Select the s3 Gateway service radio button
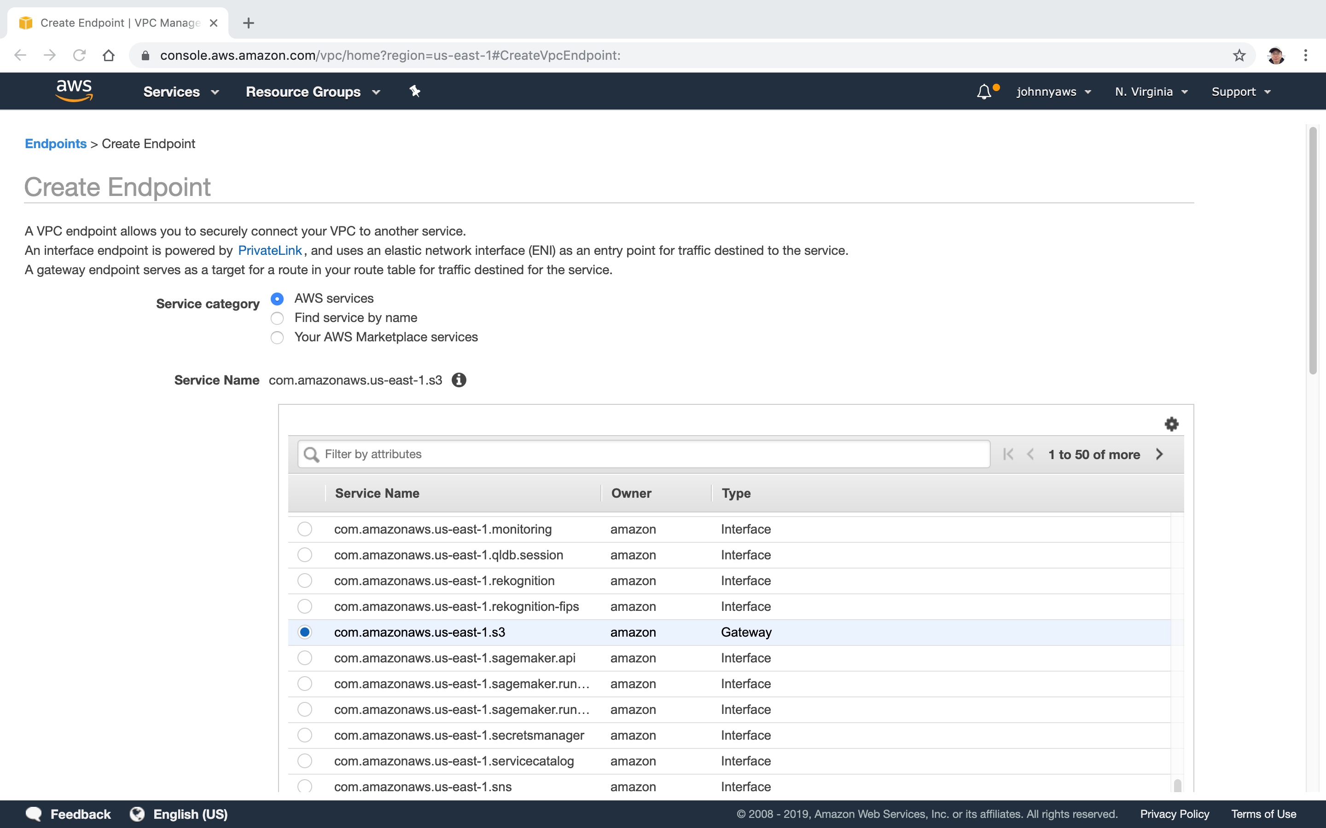The height and width of the screenshot is (828, 1326). click(305, 632)
